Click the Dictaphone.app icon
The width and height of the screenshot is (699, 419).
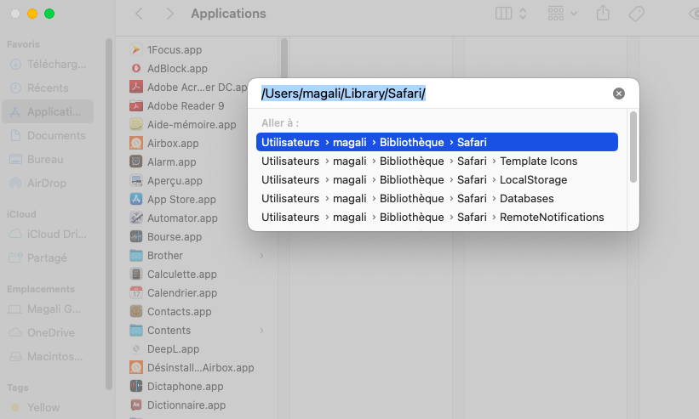tap(136, 386)
